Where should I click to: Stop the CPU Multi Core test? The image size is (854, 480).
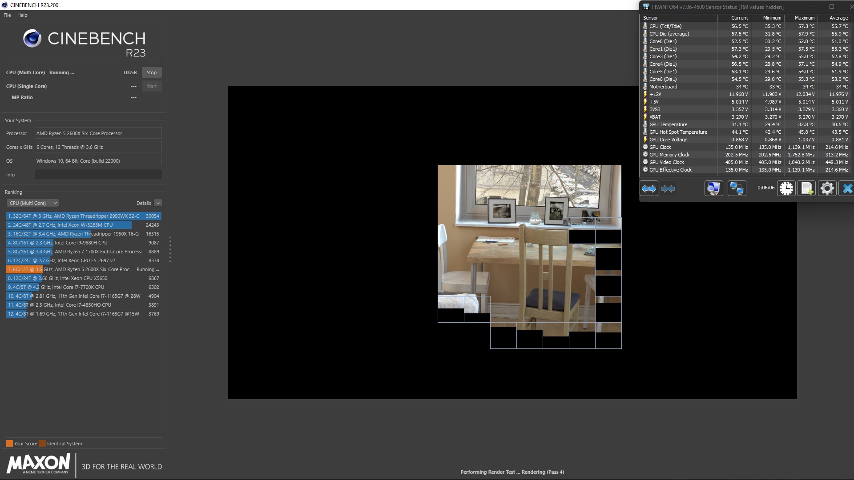(x=152, y=72)
